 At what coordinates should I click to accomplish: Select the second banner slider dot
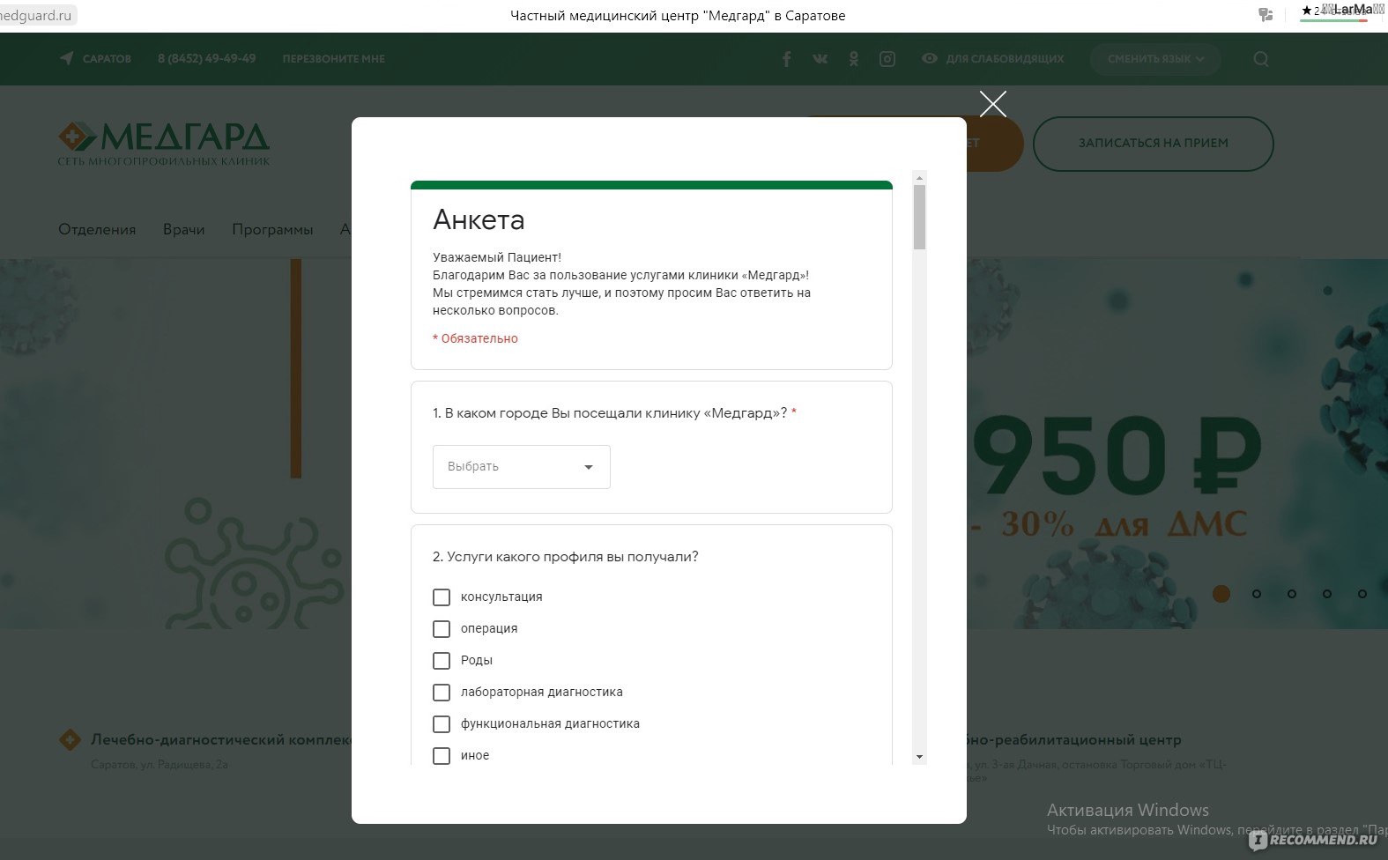[1257, 594]
